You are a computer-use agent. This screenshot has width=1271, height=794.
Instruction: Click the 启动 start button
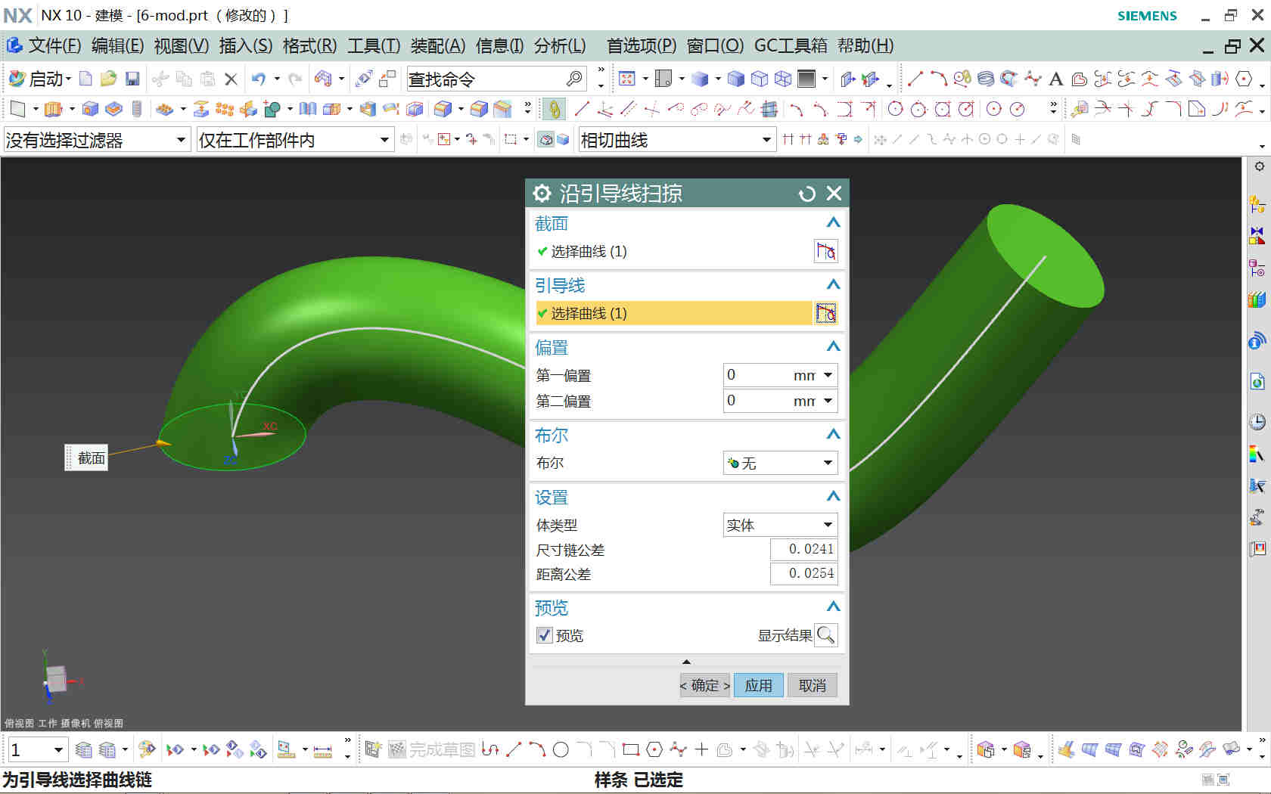pyautogui.click(x=39, y=79)
